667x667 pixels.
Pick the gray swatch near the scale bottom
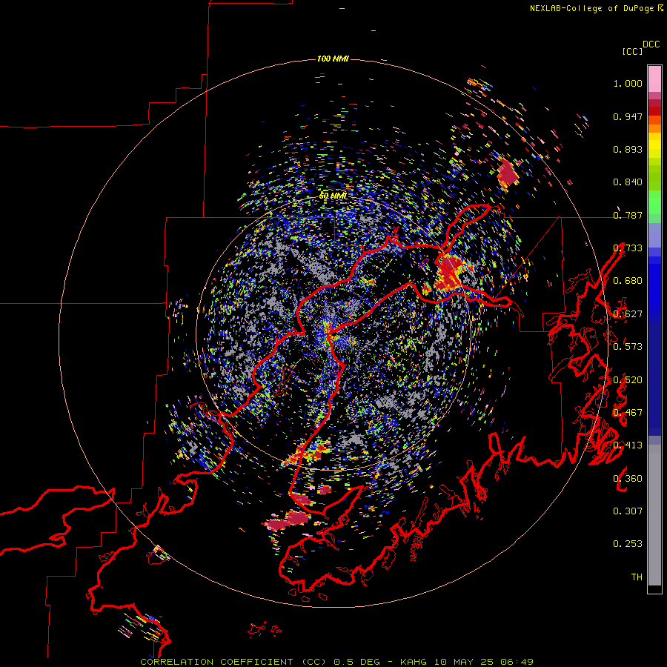[654, 515]
